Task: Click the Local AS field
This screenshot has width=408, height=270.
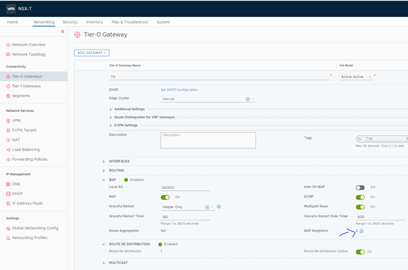Action: pos(185,188)
